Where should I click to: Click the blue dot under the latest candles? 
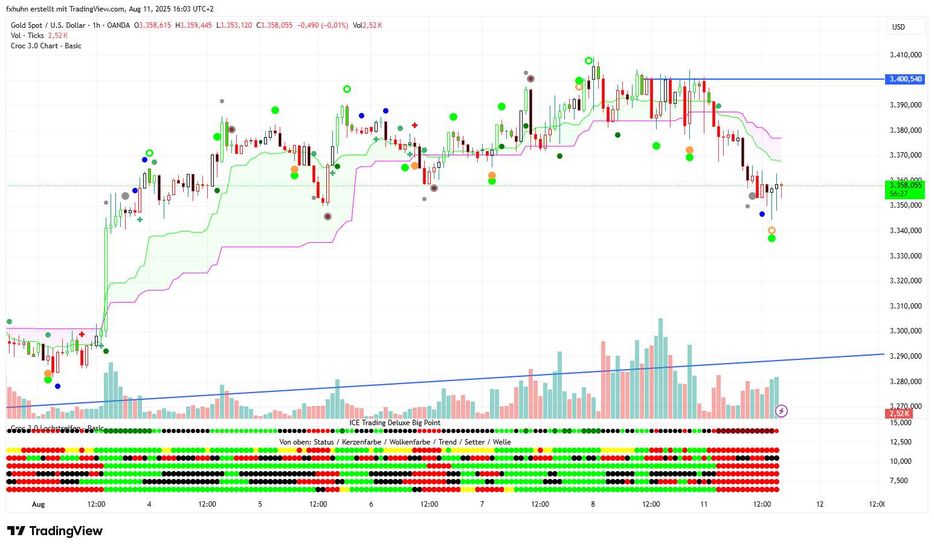(x=762, y=214)
